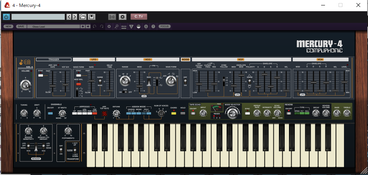Open the MIDI tab icon

(124, 26)
